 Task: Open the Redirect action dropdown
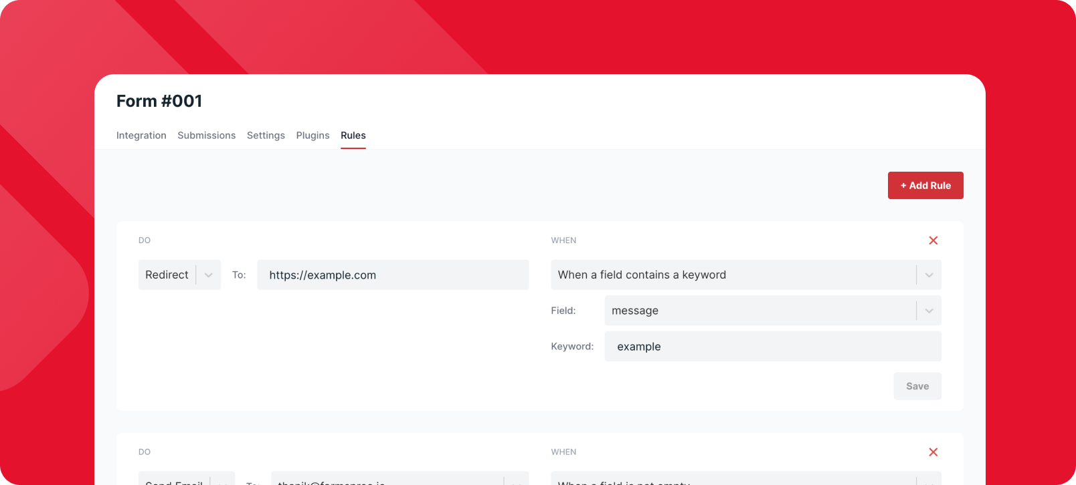167,275
